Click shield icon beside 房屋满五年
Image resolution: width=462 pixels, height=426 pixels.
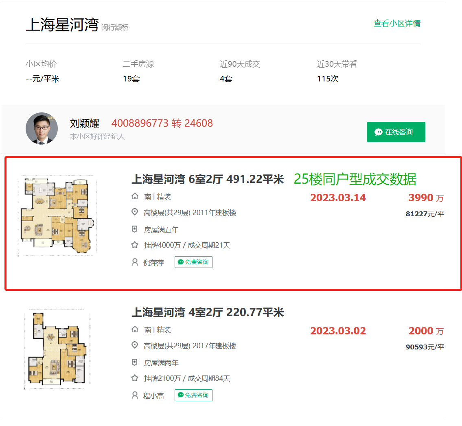click(135, 229)
